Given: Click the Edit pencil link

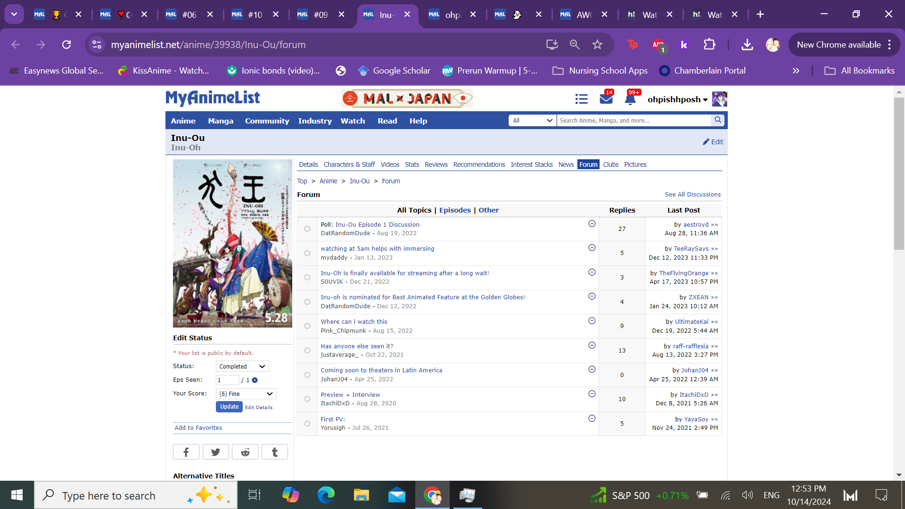Looking at the screenshot, I should (x=713, y=142).
